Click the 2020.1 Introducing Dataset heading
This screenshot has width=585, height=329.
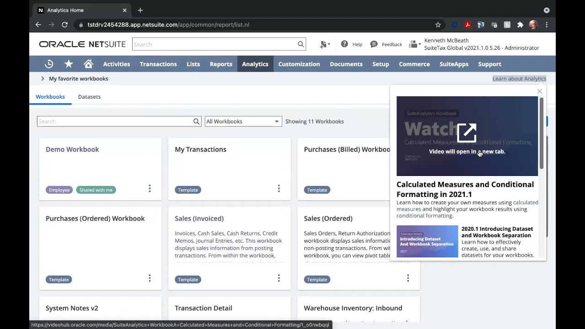pyautogui.click(x=497, y=232)
